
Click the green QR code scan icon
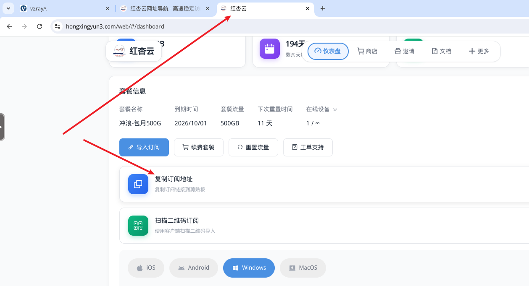(138, 226)
